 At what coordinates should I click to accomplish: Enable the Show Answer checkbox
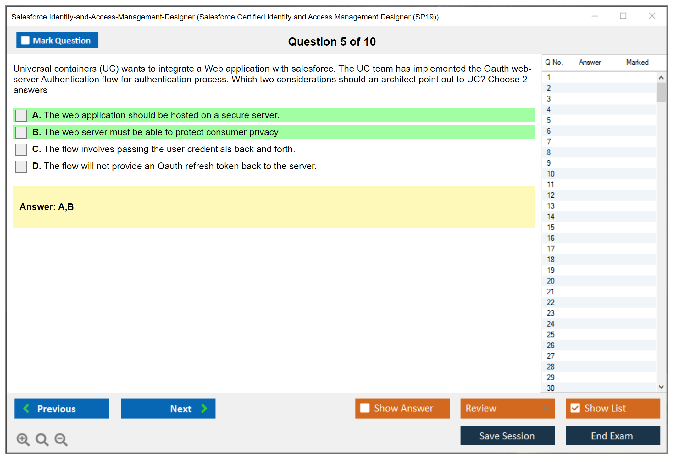[365, 408]
